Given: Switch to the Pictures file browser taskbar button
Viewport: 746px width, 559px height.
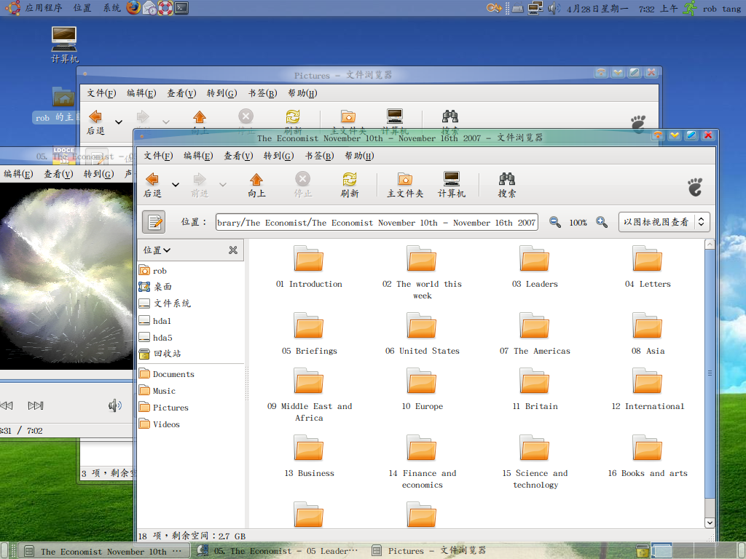Looking at the screenshot, I should tap(428, 551).
